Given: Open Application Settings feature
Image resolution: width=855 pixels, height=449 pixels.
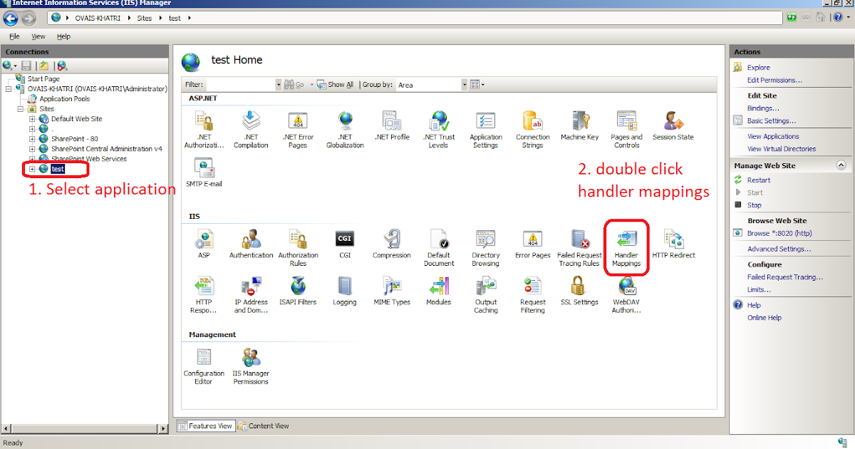Looking at the screenshot, I should (x=485, y=130).
